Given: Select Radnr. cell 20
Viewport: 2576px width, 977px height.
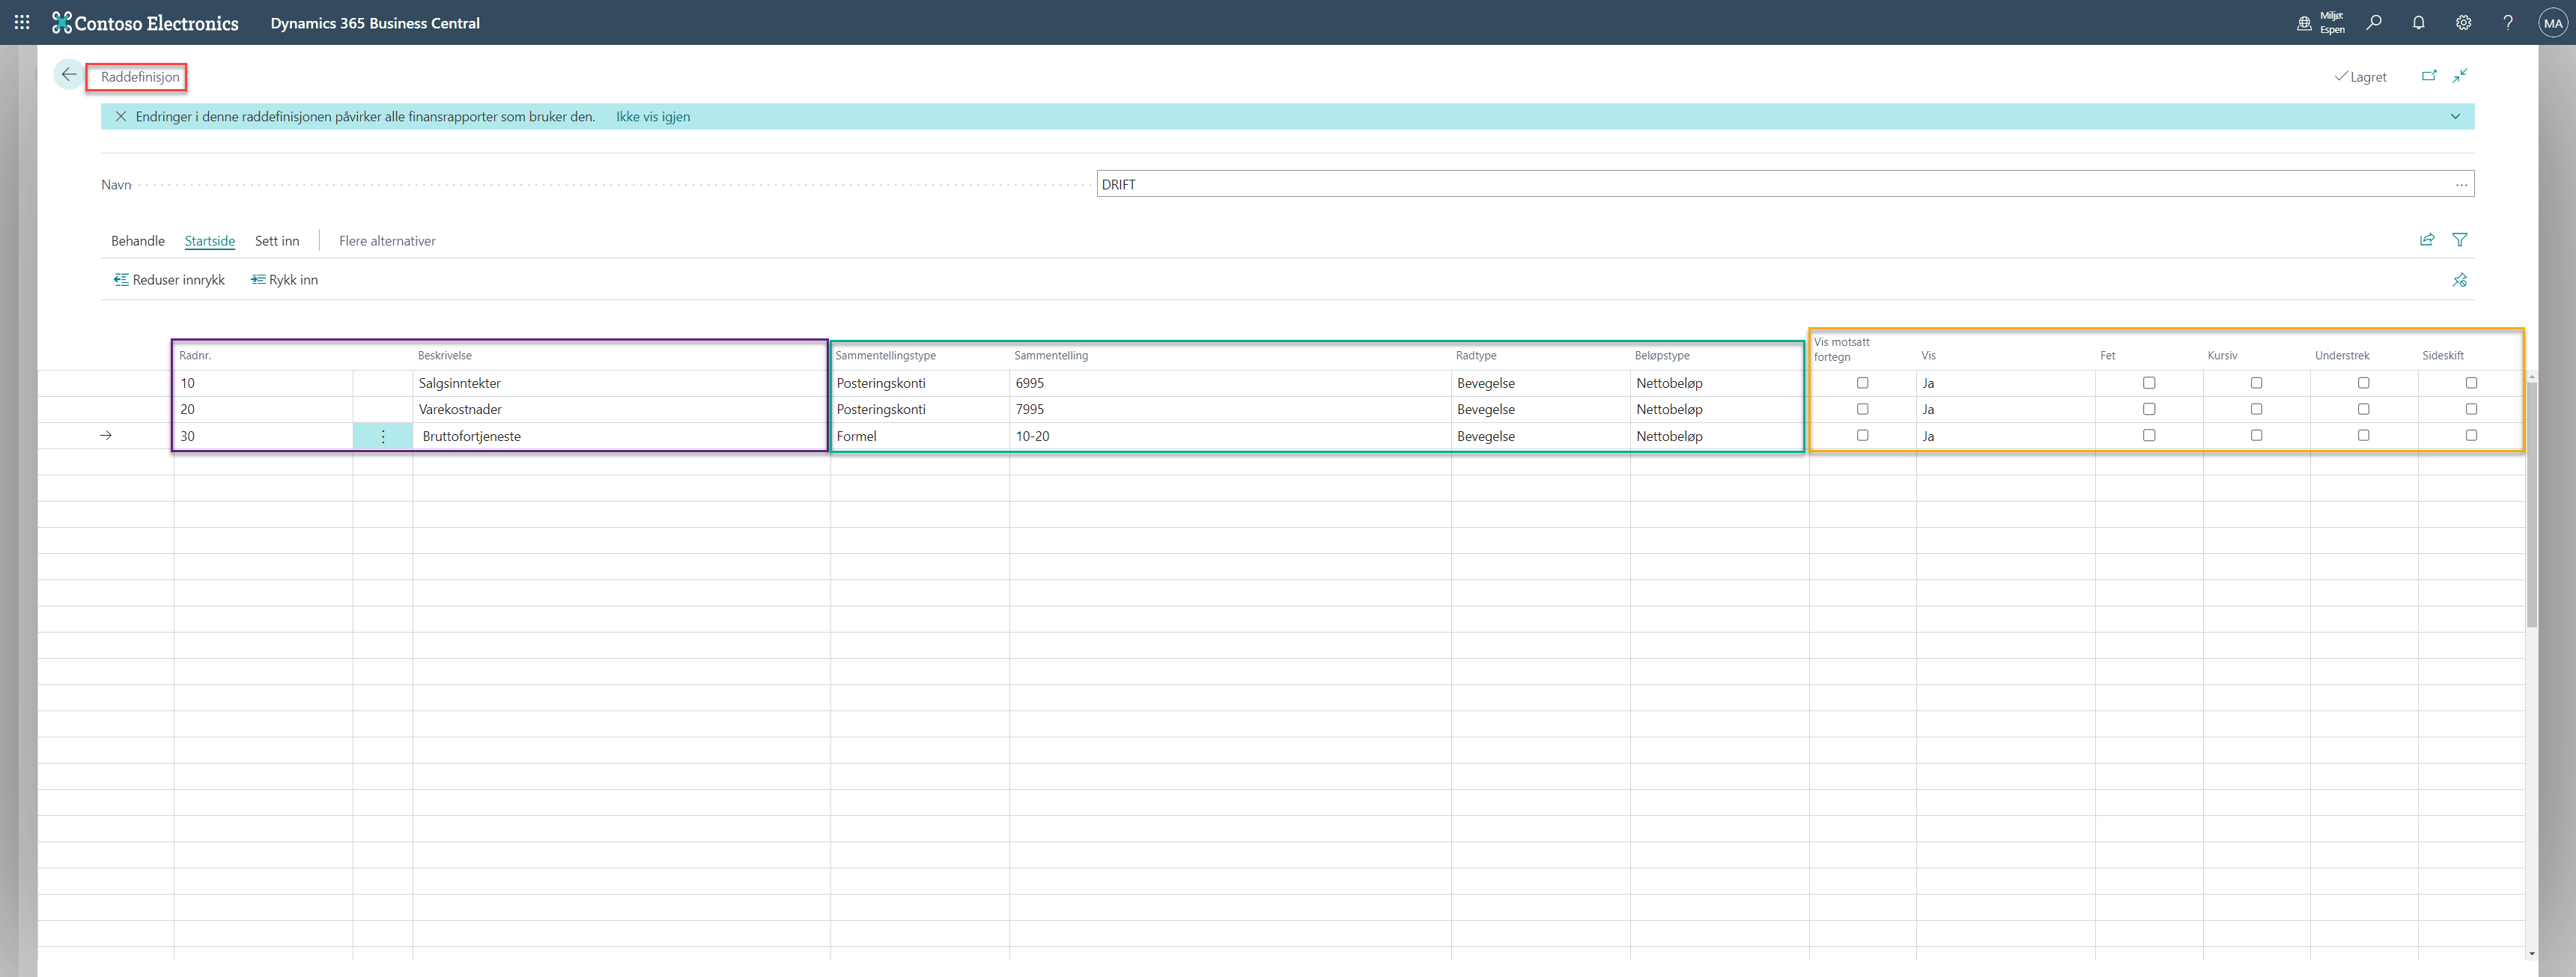Looking at the screenshot, I should coord(263,409).
